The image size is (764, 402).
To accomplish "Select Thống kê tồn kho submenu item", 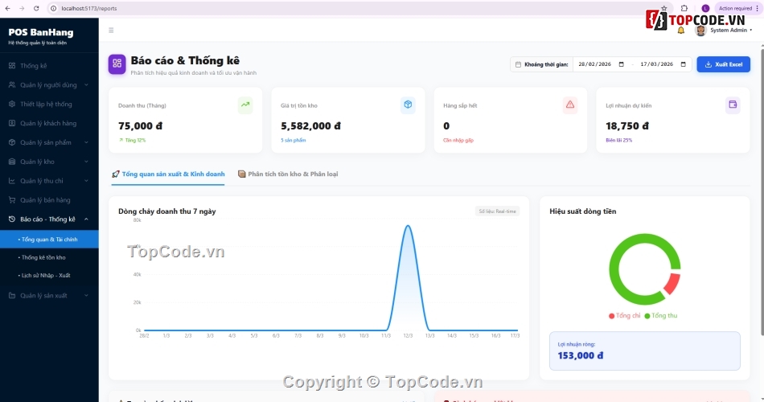I will (49, 257).
